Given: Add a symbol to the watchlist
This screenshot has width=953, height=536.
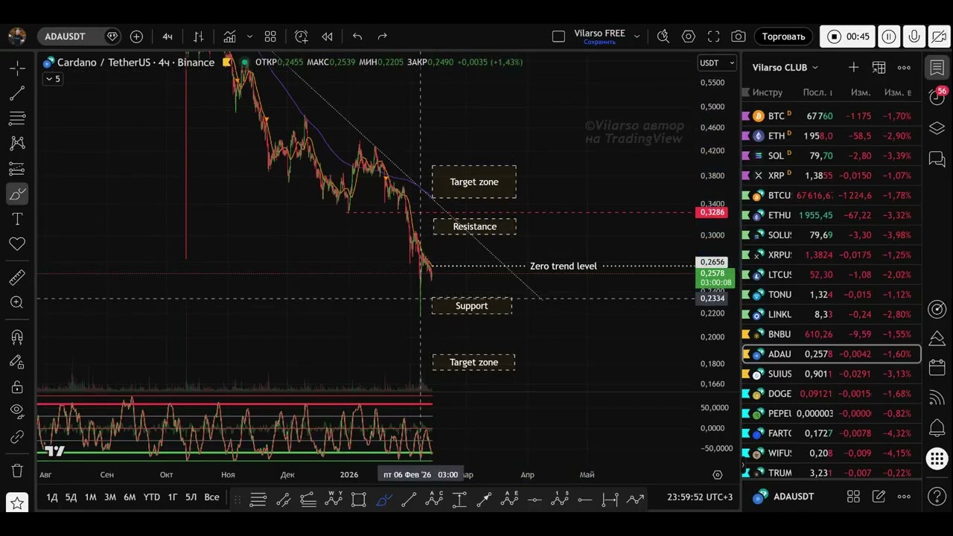Looking at the screenshot, I should click(x=853, y=68).
